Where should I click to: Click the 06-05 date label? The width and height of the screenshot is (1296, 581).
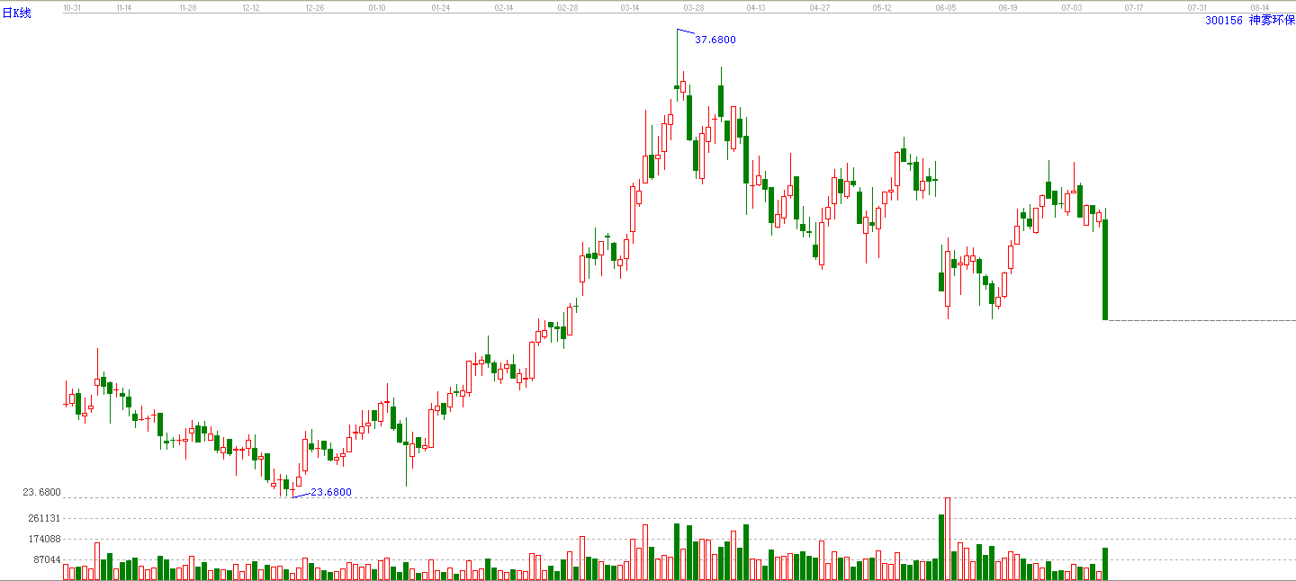(945, 6)
